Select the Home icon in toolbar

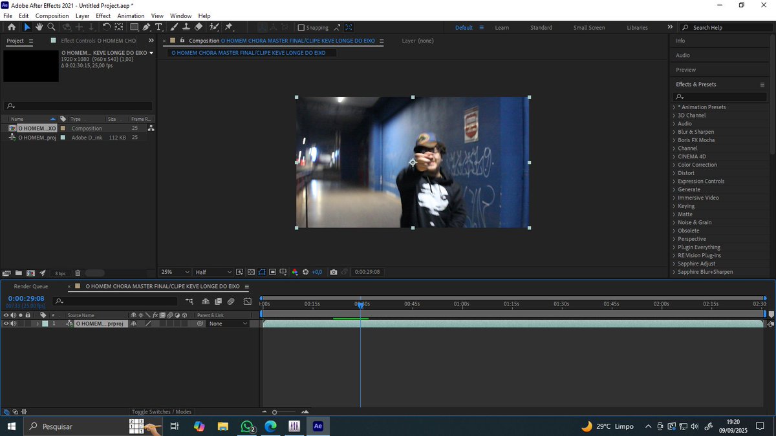click(x=11, y=27)
